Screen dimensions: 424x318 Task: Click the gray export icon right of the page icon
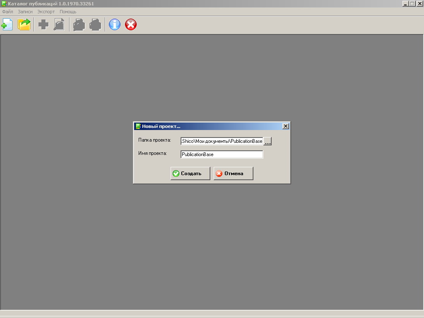(x=79, y=25)
